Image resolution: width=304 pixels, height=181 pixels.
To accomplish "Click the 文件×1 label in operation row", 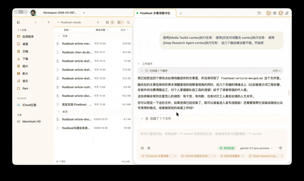I will click(276, 71).
